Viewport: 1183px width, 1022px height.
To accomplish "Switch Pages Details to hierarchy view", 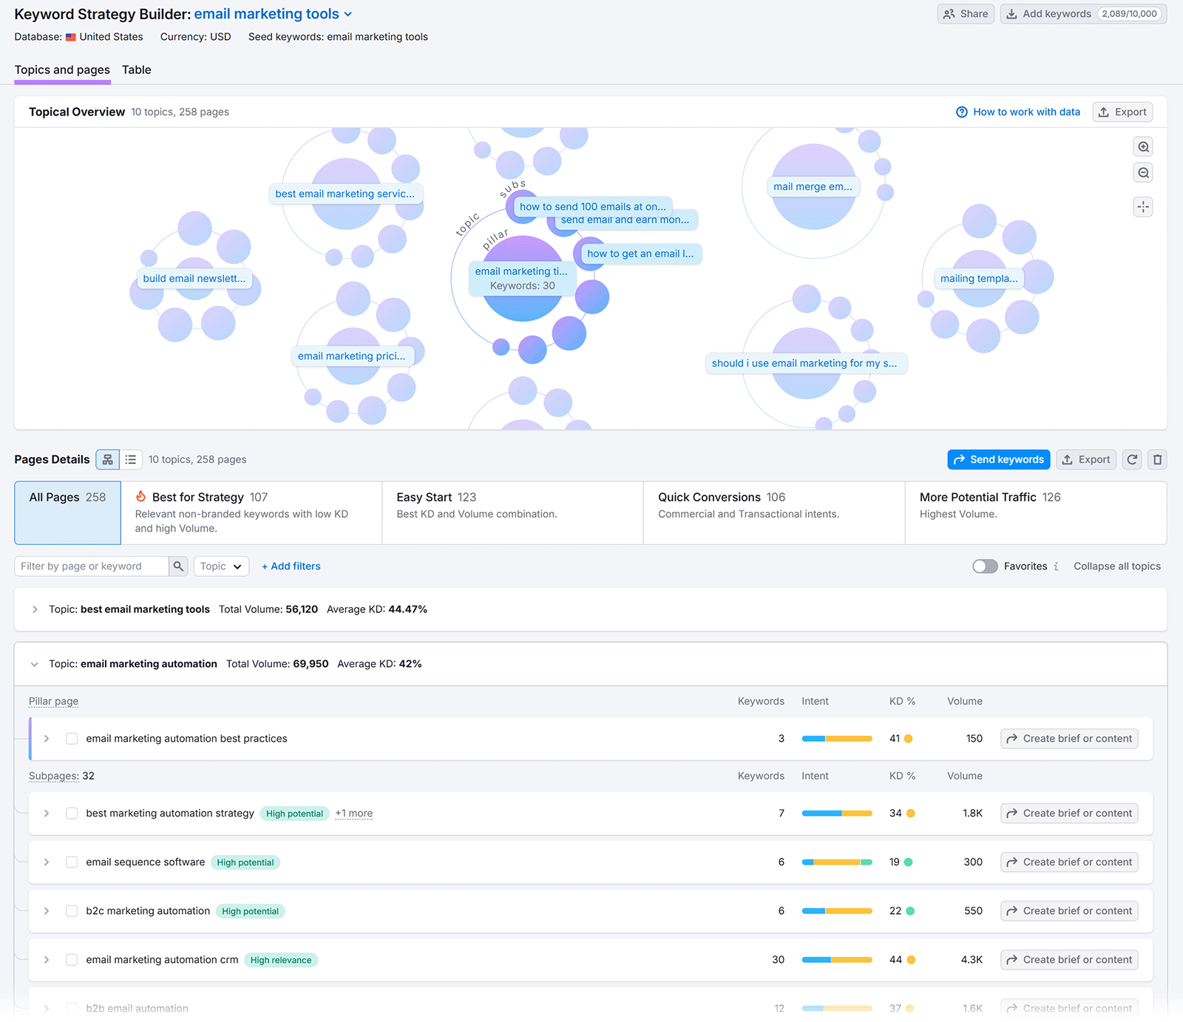I will pyautogui.click(x=107, y=459).
